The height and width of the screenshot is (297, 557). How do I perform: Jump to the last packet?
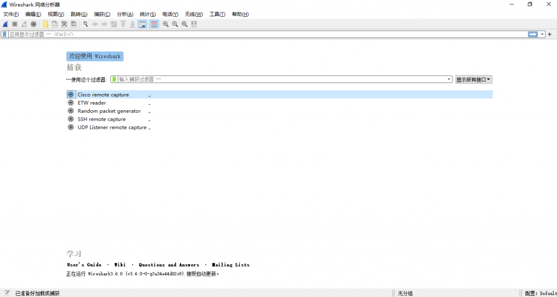pos(133,24)
